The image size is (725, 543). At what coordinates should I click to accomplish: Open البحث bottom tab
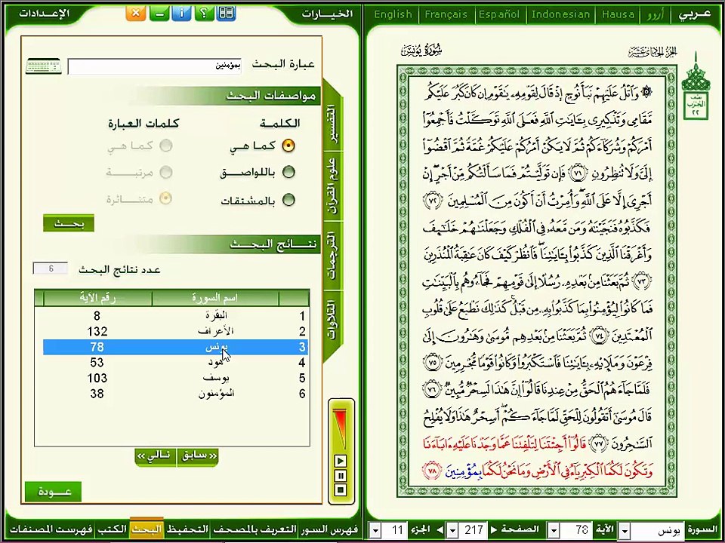[147, 529]
